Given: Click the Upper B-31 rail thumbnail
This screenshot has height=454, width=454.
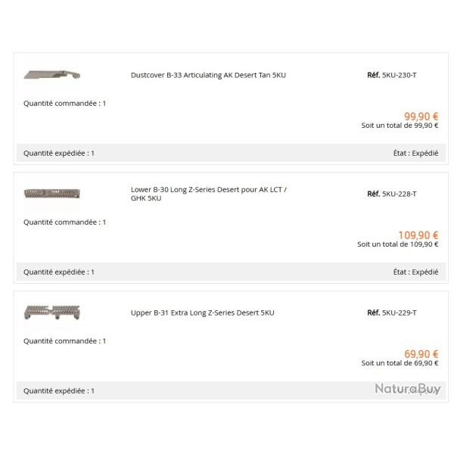Looking at the screenshot, I should pyautogui.click(x=52, y=312).
